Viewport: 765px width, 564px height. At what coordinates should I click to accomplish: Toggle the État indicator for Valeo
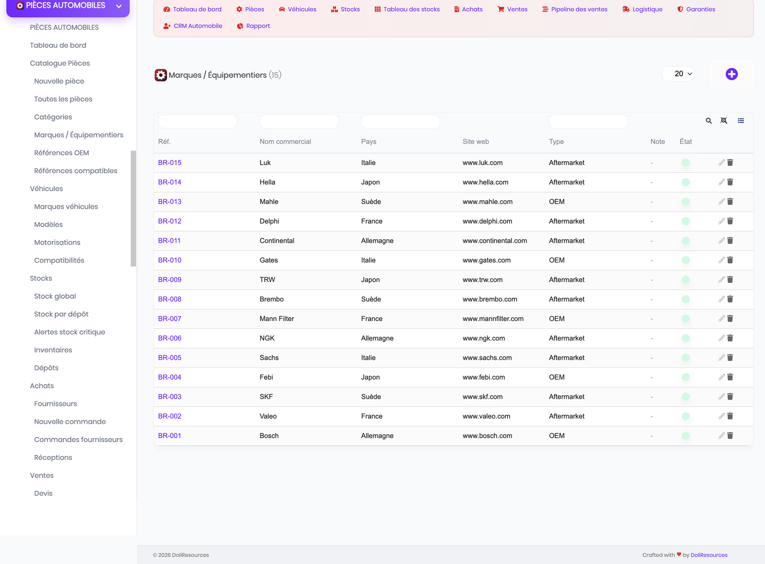pos(686,416)
